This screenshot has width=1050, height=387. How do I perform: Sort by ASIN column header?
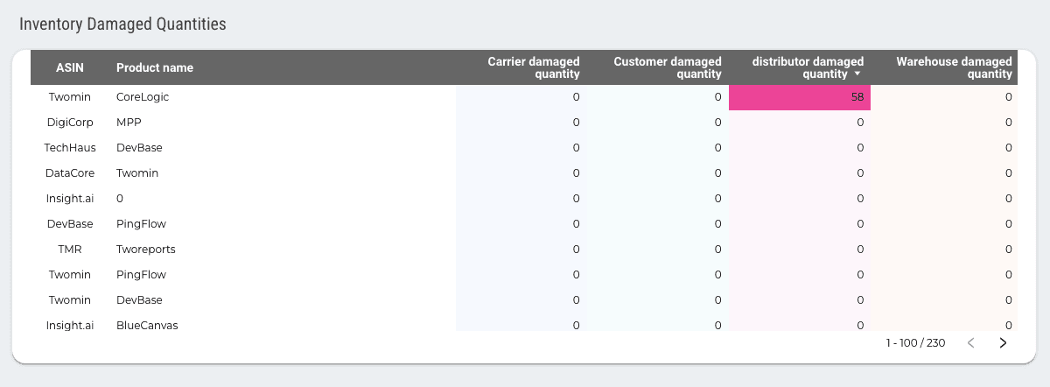[x=69, y=67]
